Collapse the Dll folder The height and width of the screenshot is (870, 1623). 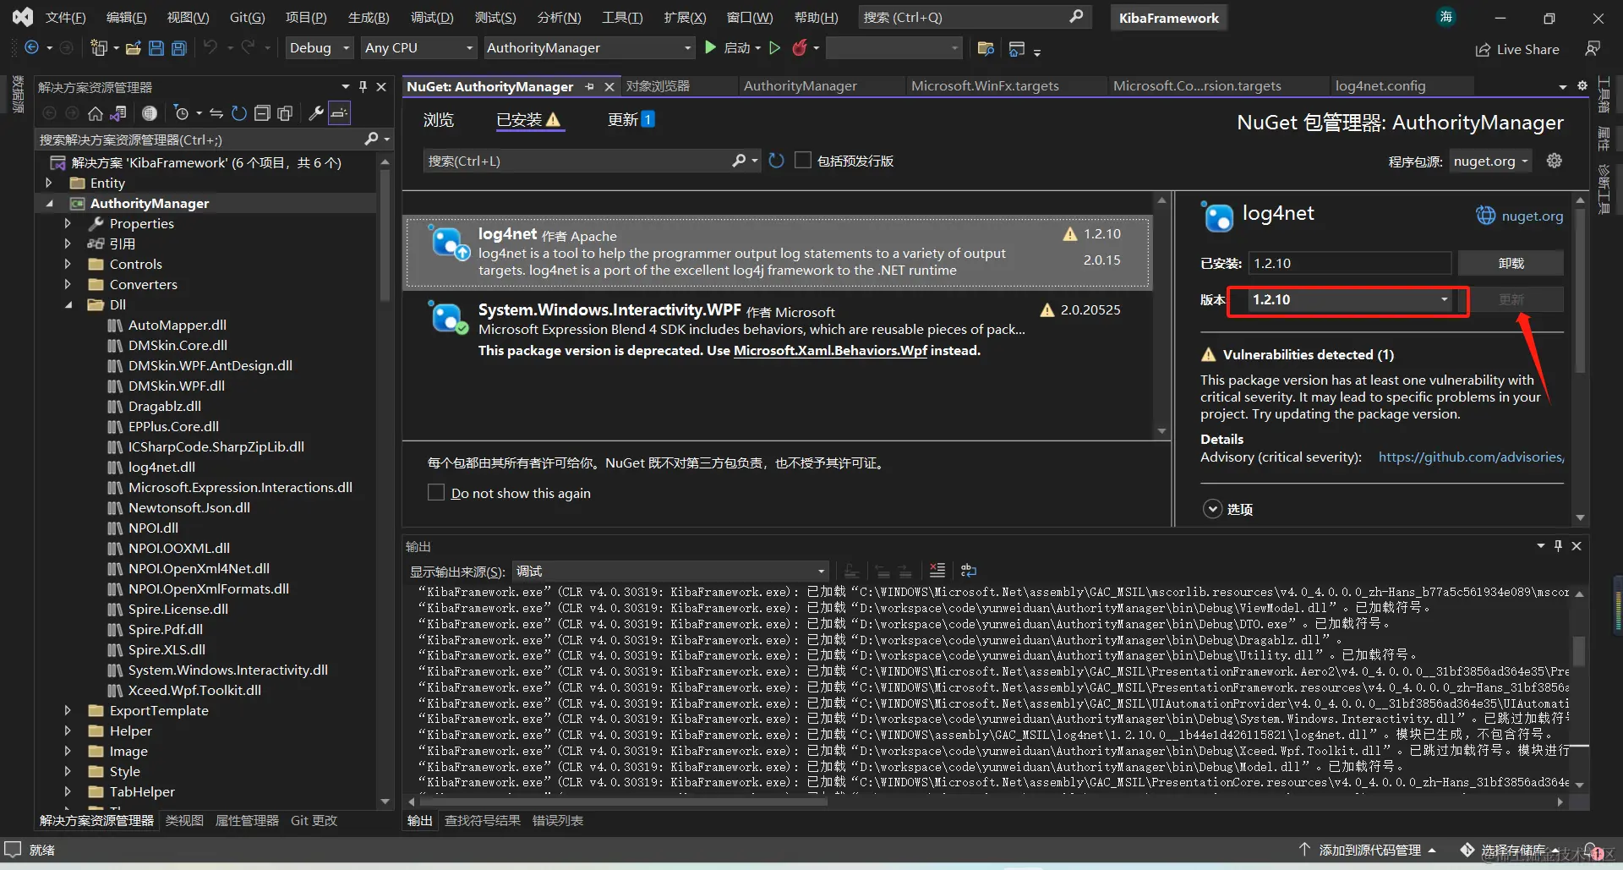tap(68, 304)
